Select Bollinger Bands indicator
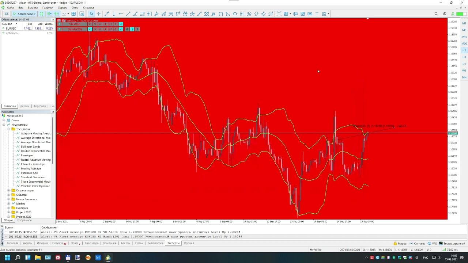 click(x=30, y=146)
